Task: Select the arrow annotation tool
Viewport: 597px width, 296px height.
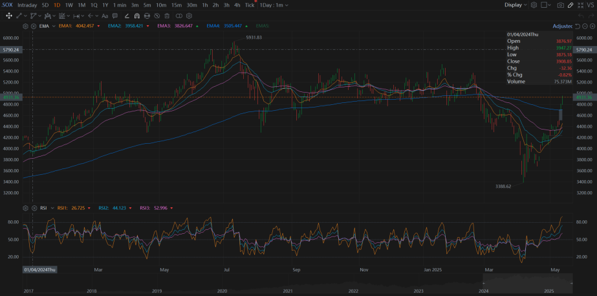Action: point(91,16)
